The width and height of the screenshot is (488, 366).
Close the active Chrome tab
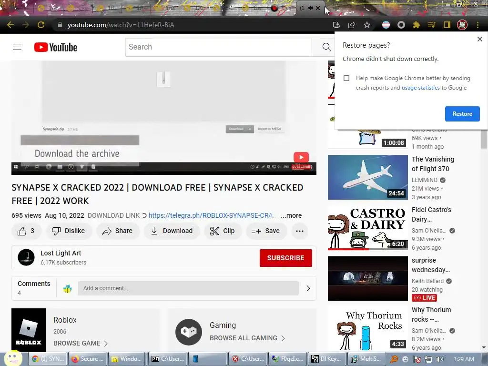click(318, 8)
